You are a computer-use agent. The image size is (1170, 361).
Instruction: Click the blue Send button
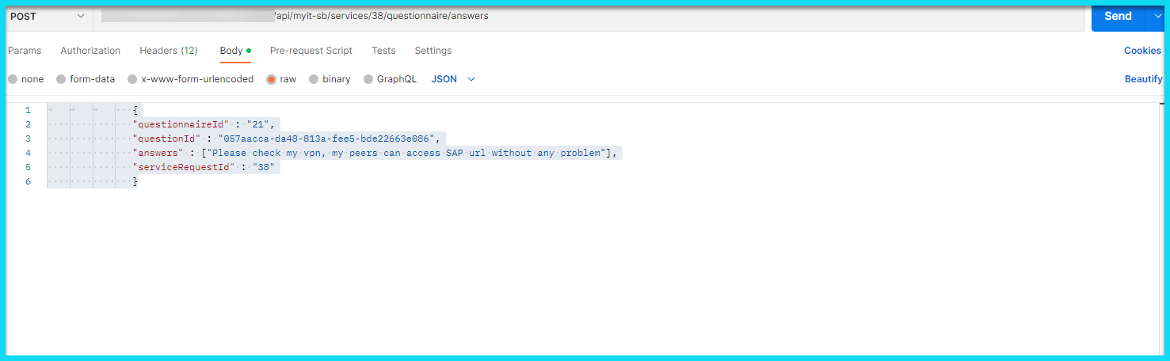click(1117, 17)
